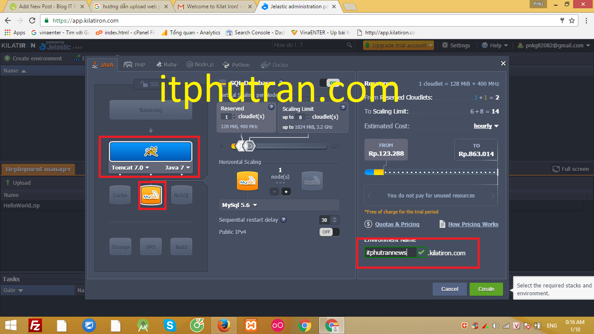This screenshot has height=334, width=594.
Task: Click the browser address bar URL
Action: pyautogui.click(x=85, y=20)
